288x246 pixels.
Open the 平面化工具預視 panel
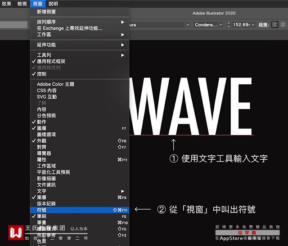[80, 172]
